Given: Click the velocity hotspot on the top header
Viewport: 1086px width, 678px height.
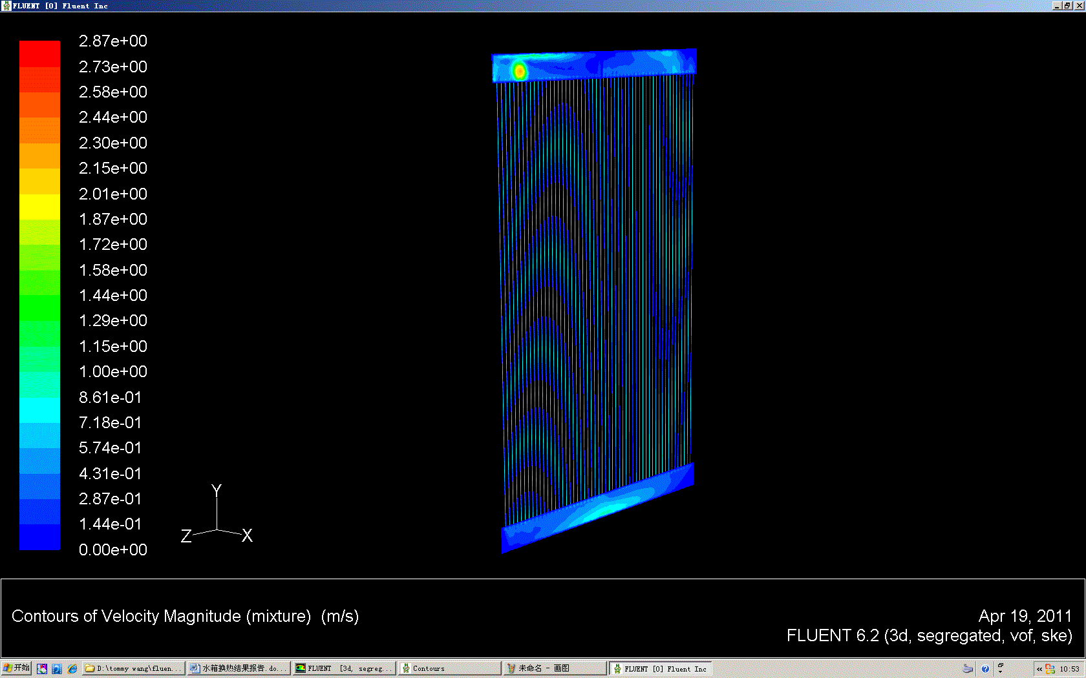Looking at the screenshot, I should (519, 70).
